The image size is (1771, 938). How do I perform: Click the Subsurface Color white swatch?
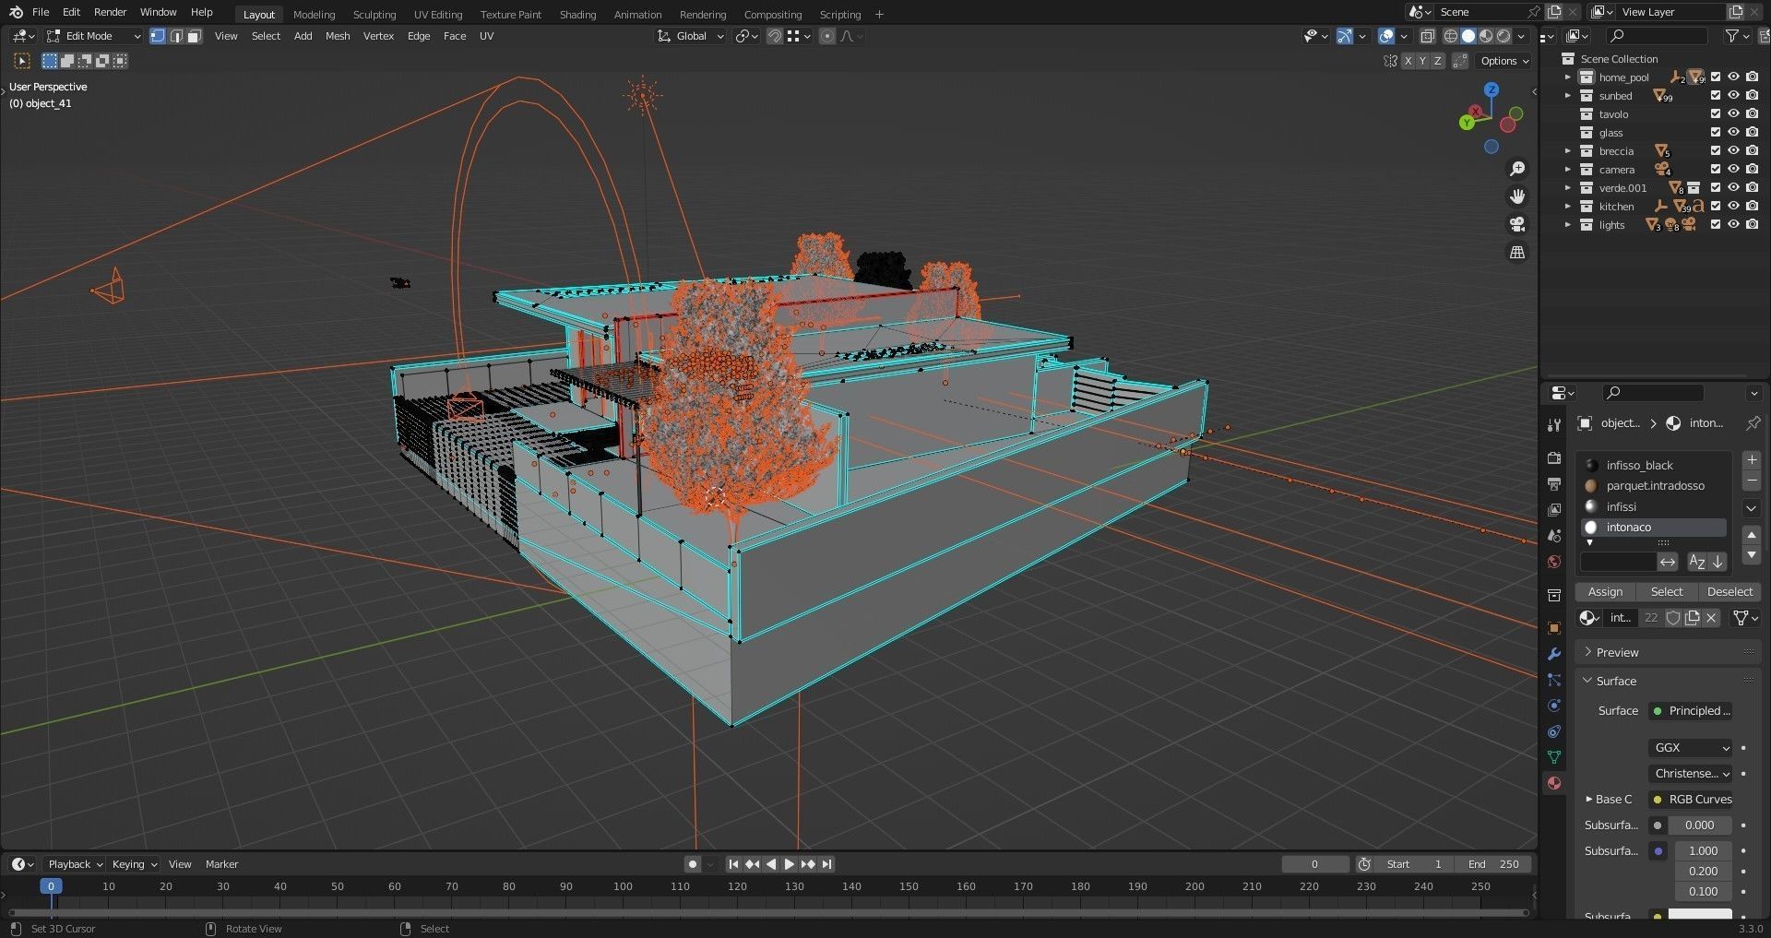pos(1700,916)
